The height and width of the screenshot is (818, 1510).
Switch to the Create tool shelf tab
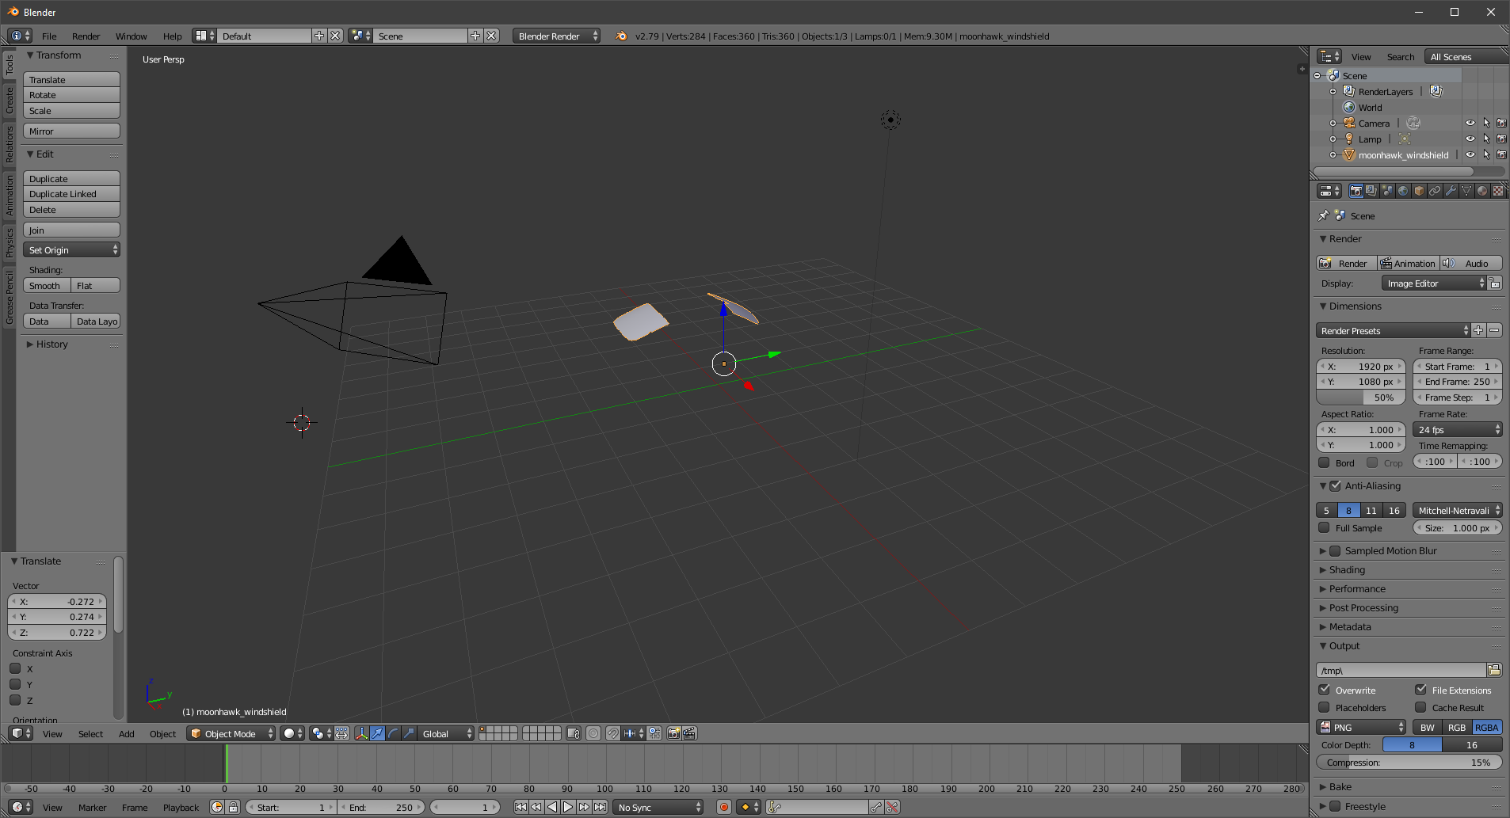pyautogui.click(x=9, y=100)
